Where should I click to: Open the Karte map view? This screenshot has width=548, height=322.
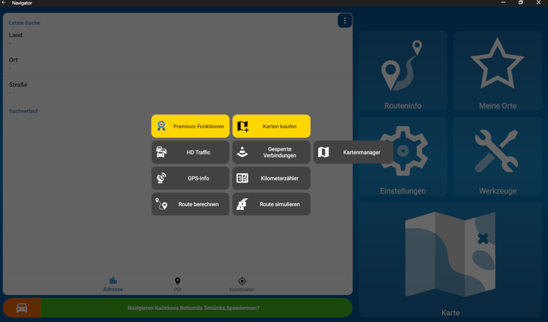point(450,260)
